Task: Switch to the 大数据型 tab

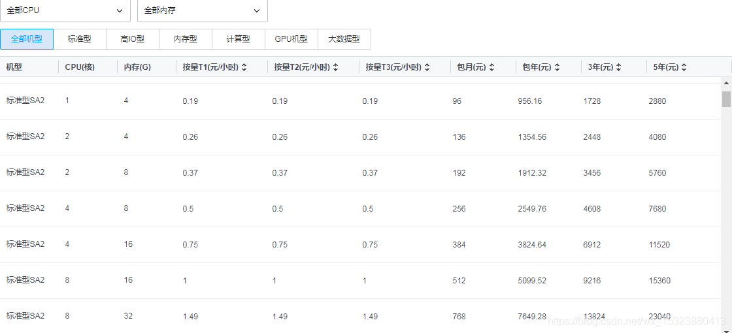Action: click(344, 39)
